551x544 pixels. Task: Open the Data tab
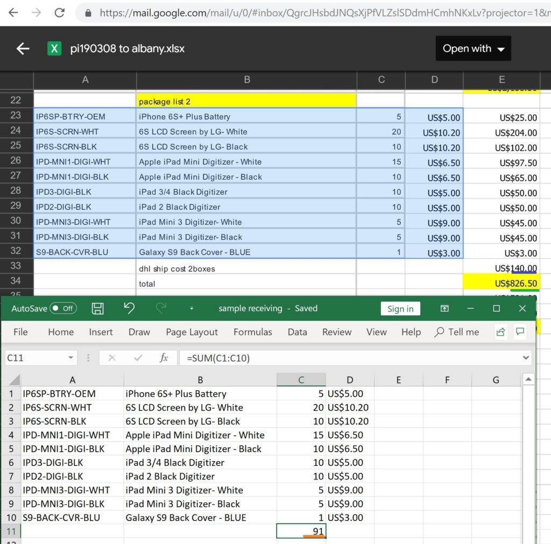tap(297, 332)
